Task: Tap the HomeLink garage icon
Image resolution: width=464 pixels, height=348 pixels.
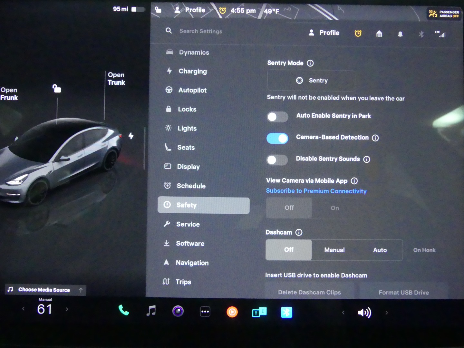Action: [x=379, y=34]
